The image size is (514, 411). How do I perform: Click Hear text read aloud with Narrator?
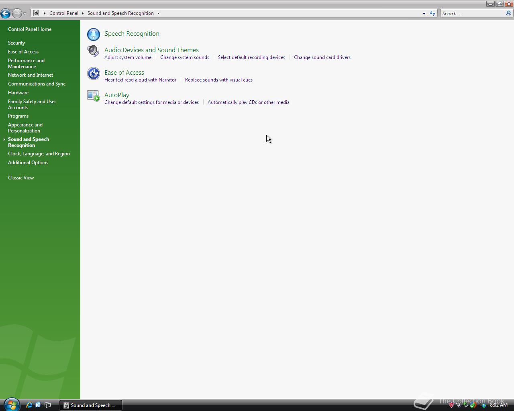(140, 80)
